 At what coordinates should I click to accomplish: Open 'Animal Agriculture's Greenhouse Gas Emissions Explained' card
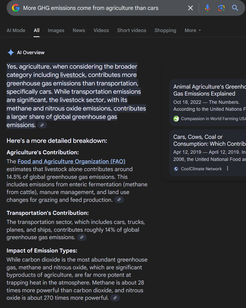click(x=208, y=102)
